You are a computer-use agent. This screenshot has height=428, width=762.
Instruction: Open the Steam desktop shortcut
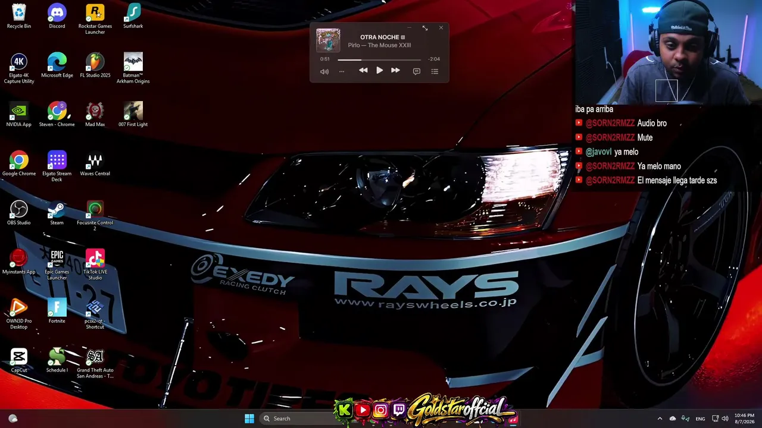(57, 213)
